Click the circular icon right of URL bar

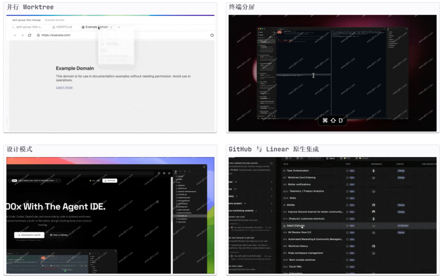(x=212, y=35)
